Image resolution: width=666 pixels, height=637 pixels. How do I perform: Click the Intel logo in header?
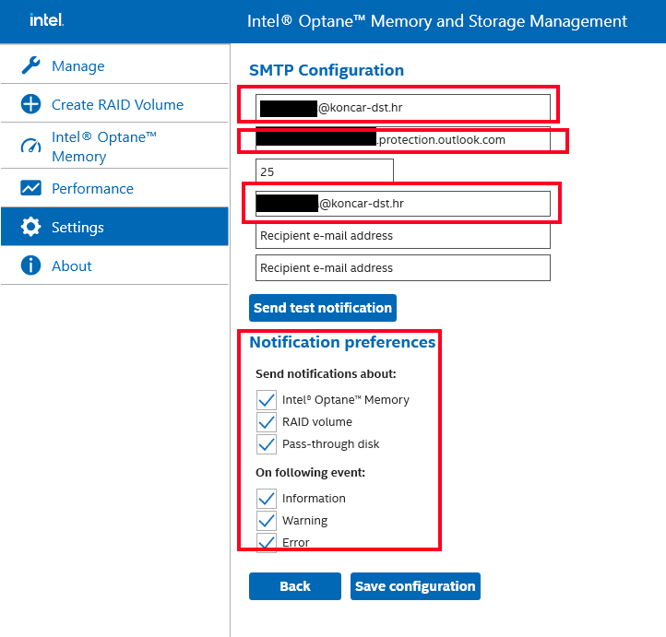[46, 20]
